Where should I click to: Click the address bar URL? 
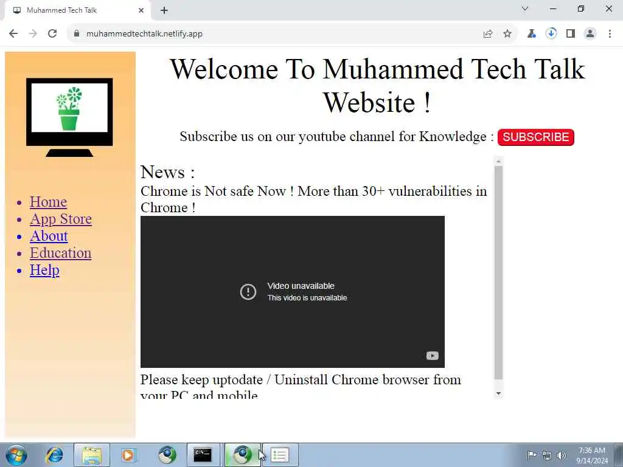(144, 34)
